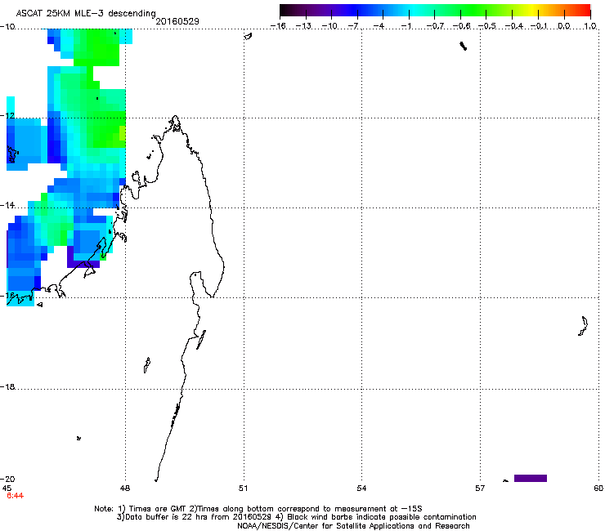Click the latitude label -14
The width and height of the screenshot is (605, 531).
[7, 205]
